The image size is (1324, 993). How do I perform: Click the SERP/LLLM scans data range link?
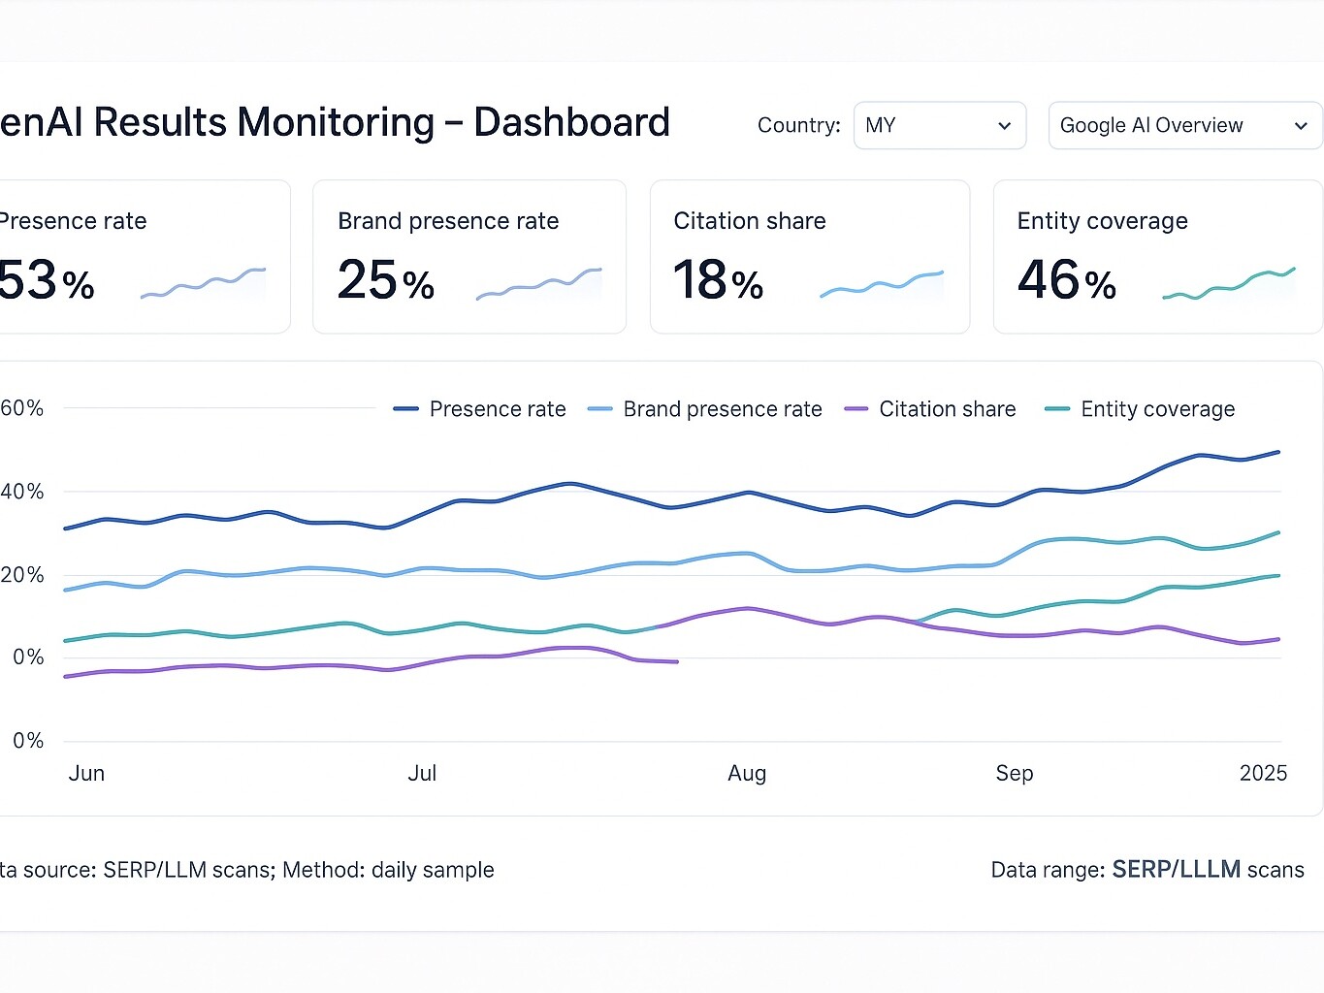click(1178, 870)
